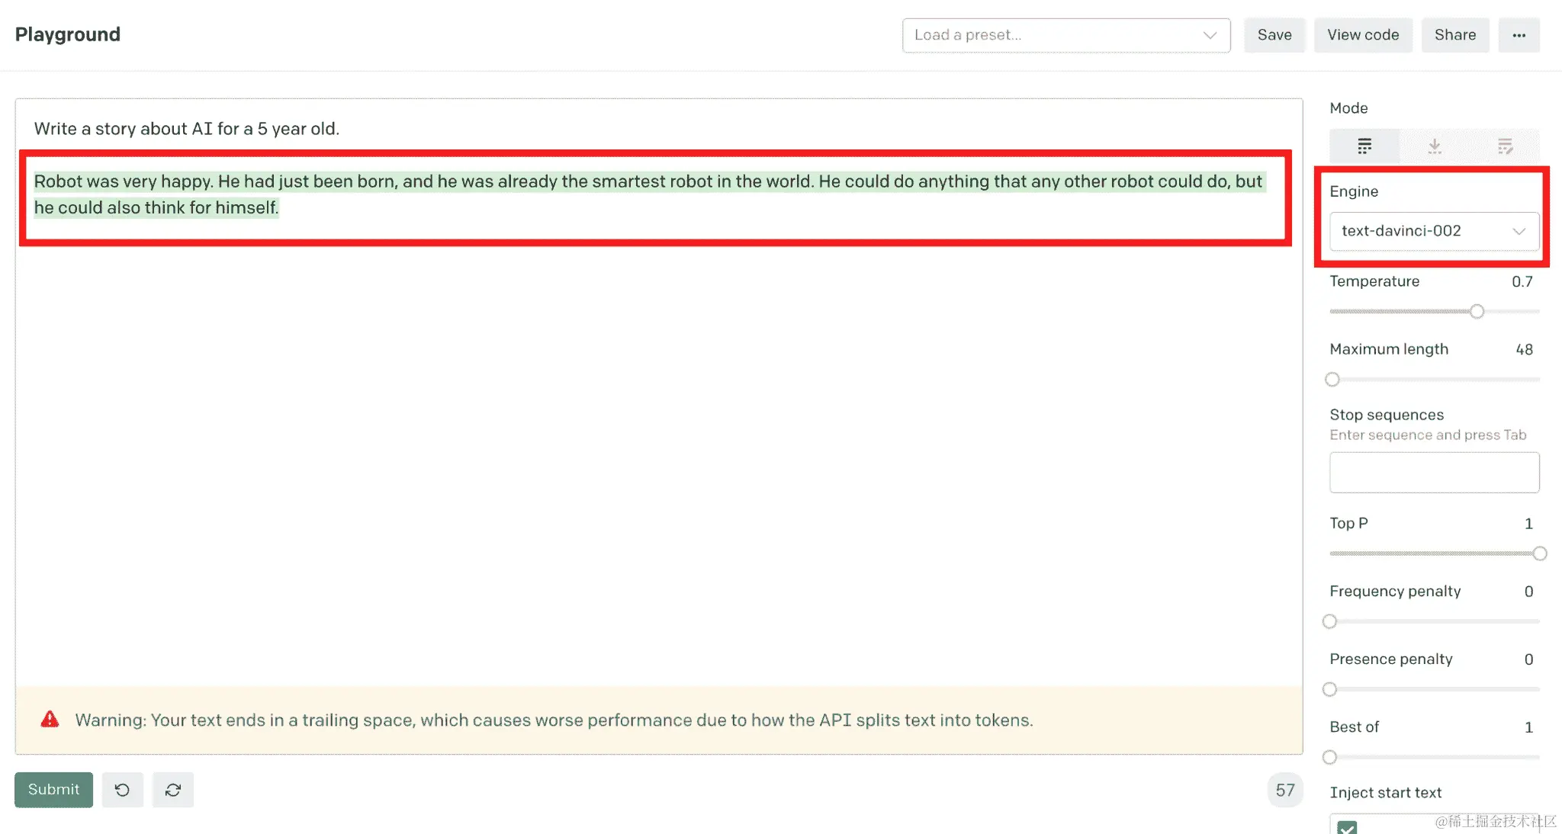The height and width of the screenshot is (834, 1562).
Task: Click the regenerate completion icon
Action: pos(173,790)
